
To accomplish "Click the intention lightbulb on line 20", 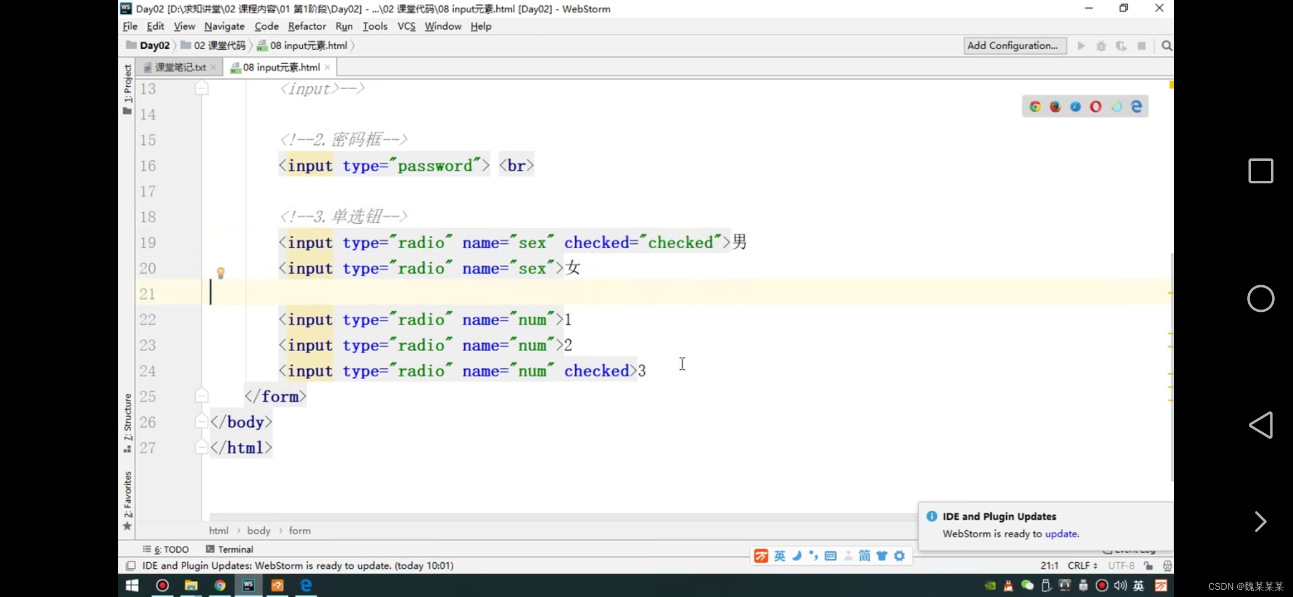I will 220,273.
